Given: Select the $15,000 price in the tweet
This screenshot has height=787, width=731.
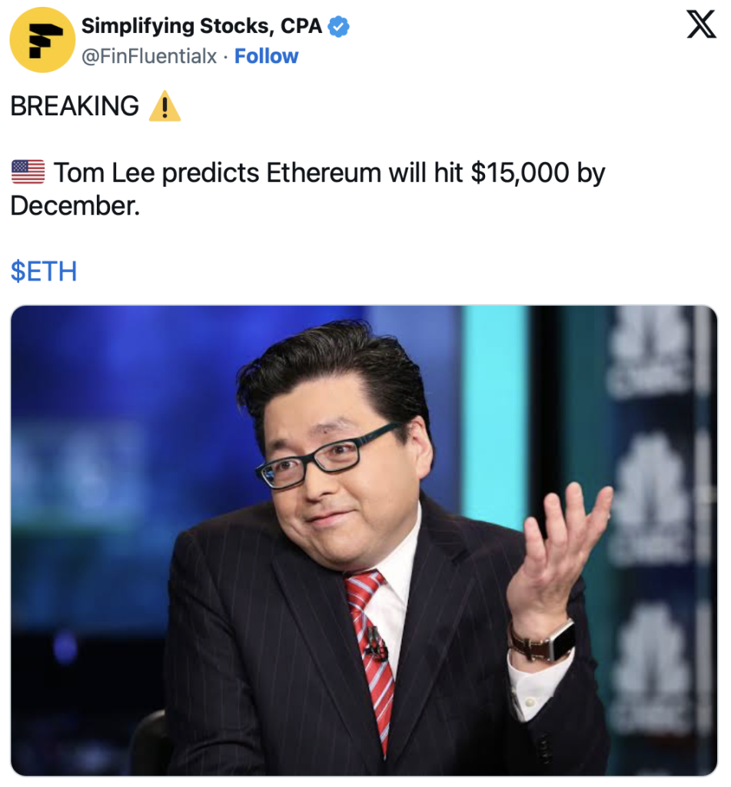Looking at the screenshot, I should (x=520, y=173).
